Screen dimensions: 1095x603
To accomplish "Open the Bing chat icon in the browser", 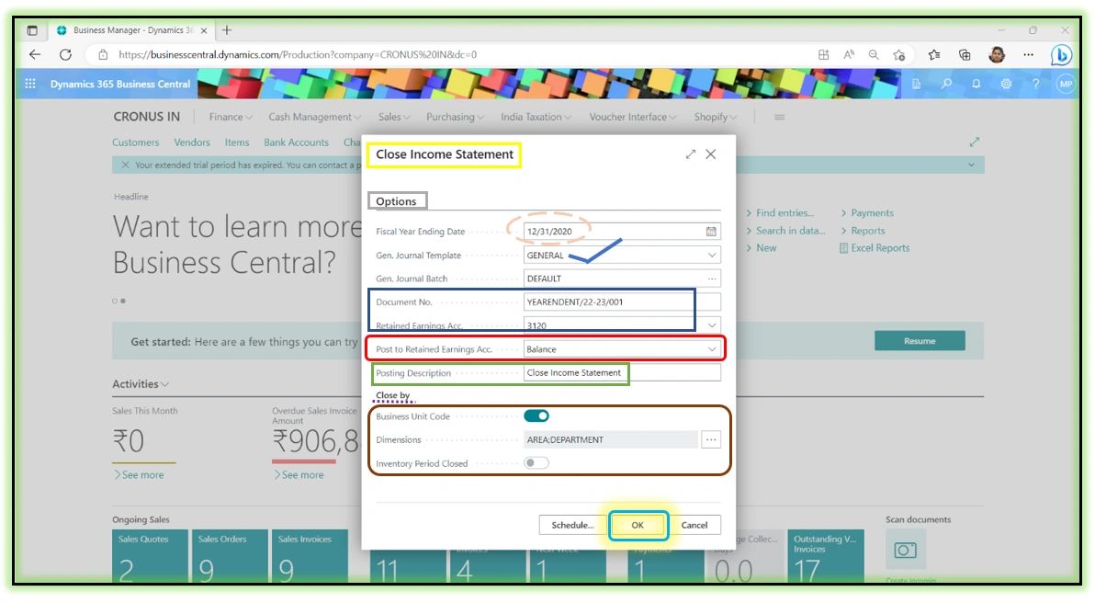I will coord(1063,54).
